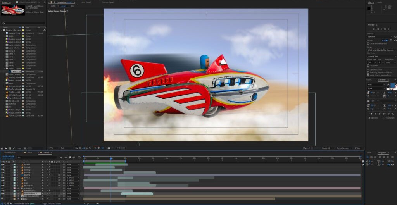The image size is (397, 205).
Task: Click Toggle Switches / Modes button
Action: [52, 203]
